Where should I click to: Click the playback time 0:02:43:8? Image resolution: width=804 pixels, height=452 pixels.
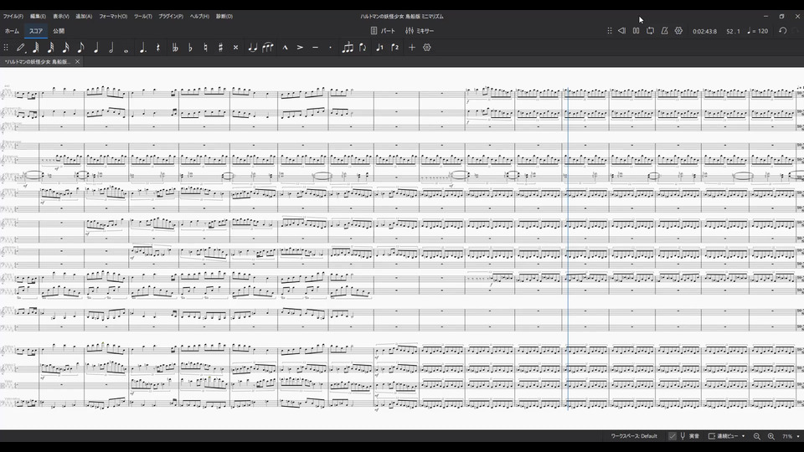point(704,31)
